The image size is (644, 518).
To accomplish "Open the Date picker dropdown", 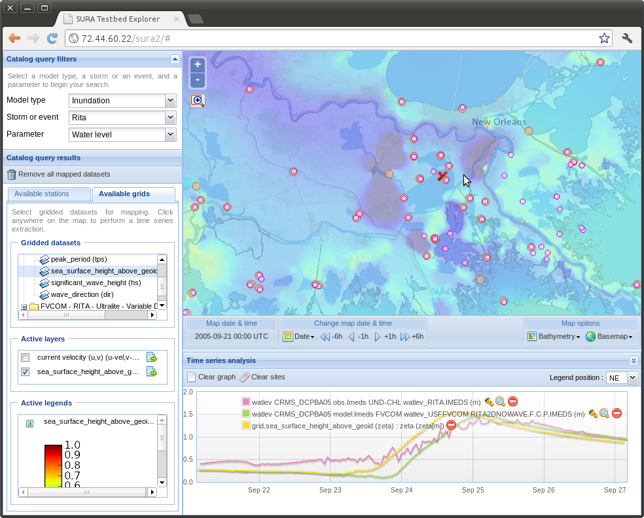I will coord(299,337).
